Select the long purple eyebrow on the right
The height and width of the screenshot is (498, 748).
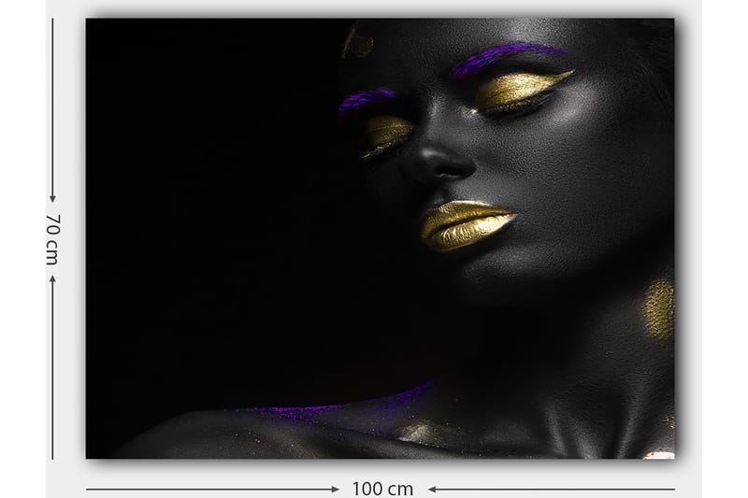tap(507, 58)
